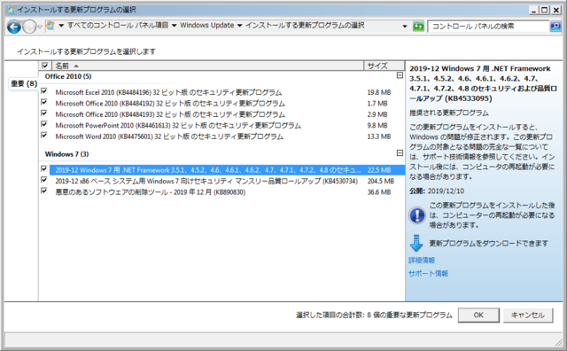
Task: Click the search magnifier icon
Action: tap(555, 27)
